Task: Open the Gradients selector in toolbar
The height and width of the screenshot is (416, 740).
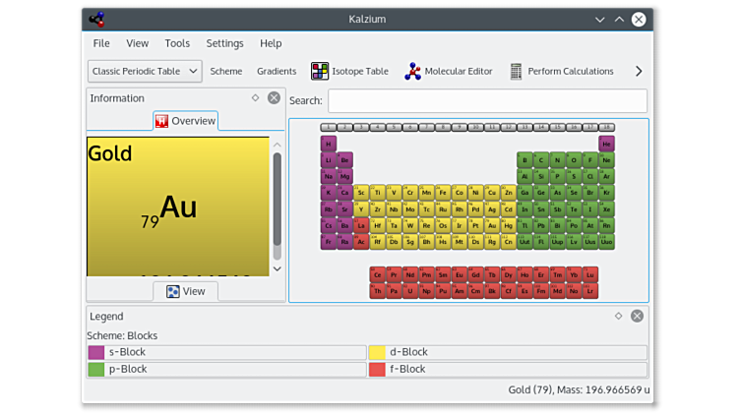Action: tap(277, 71)
